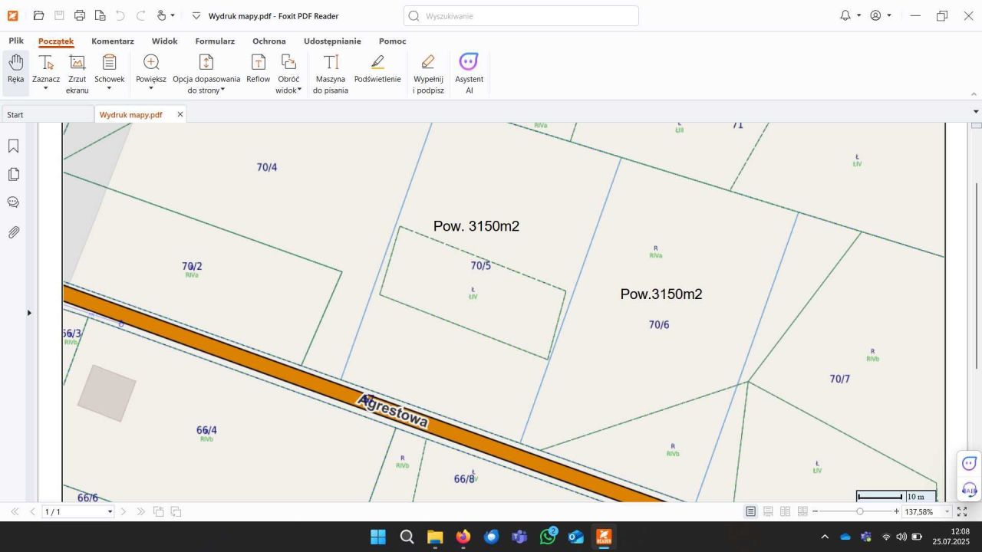
Task: Click the zoom-in plus button
Action: click(x=896, y=511)
